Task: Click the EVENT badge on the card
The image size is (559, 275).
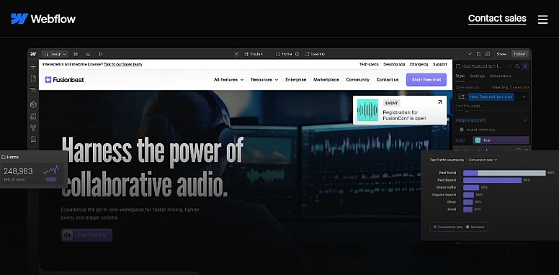Action: (391, 103)
